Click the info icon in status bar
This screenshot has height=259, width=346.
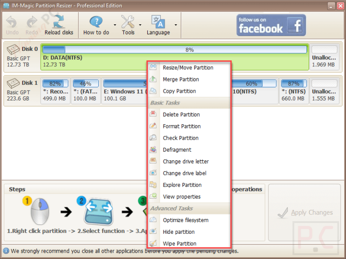point(6,251)
